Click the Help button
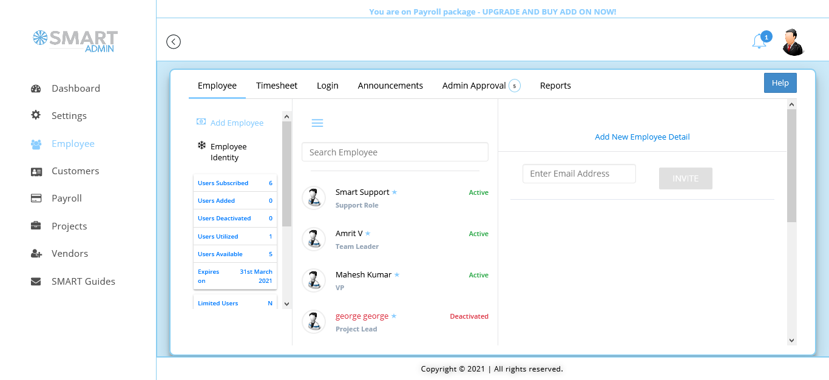The height and width of the screenshot is (380, 829). coord(780,83)
